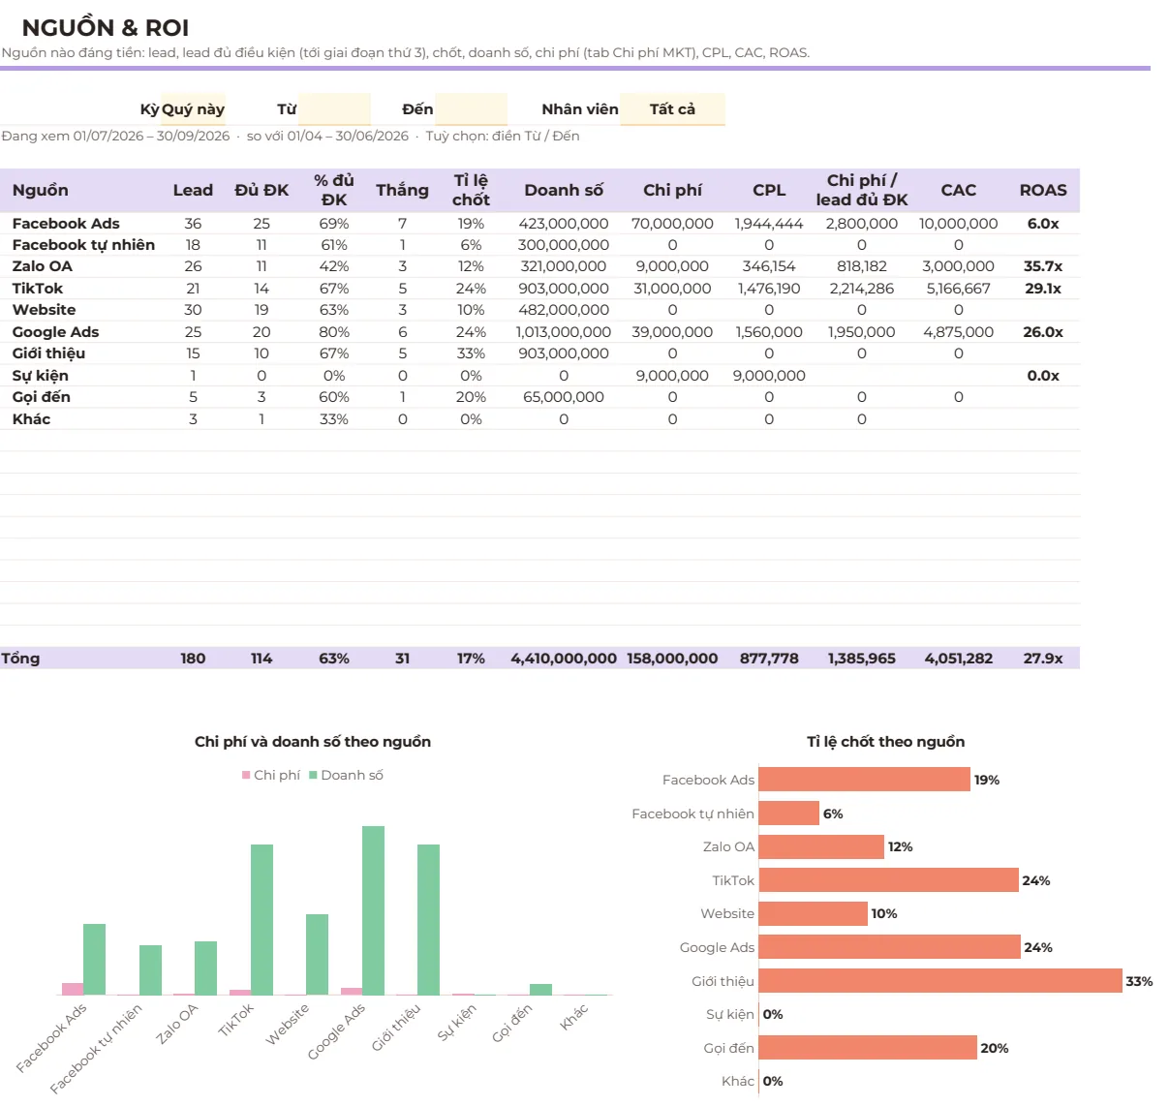1169x1106 pixels.
Task: Click total cost "158,000,000"
Action: [x=672, y=659]
